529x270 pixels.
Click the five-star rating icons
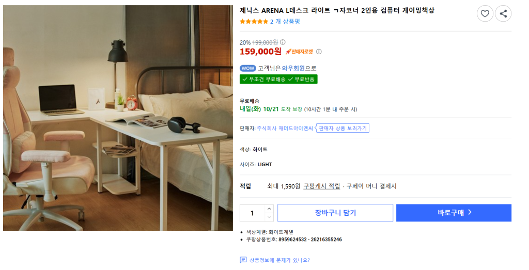(x=254, y=22)
